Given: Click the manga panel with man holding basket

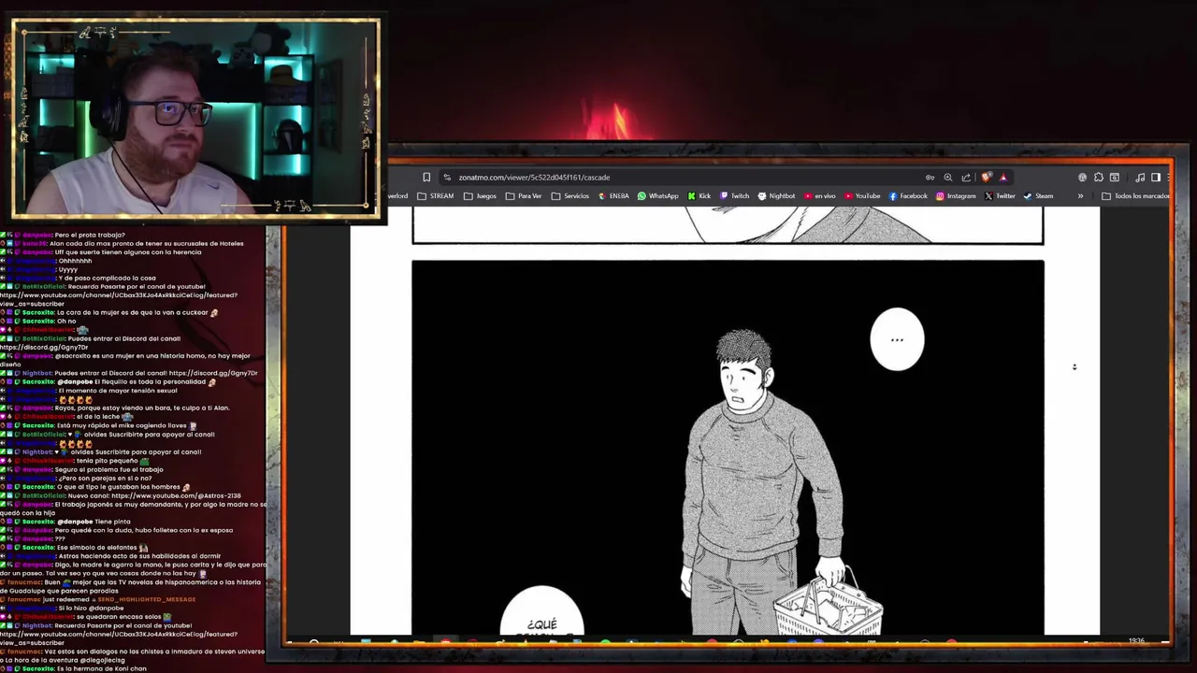Looking at the screenshot, I should [x=728, y=448].
